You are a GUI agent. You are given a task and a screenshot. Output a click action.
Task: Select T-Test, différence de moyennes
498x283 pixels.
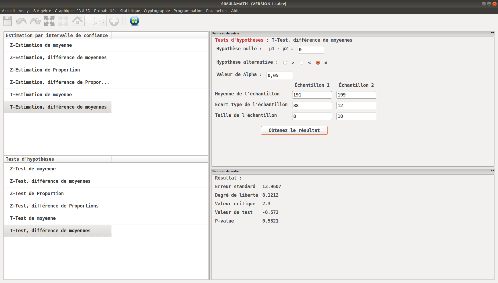(58, 231)
